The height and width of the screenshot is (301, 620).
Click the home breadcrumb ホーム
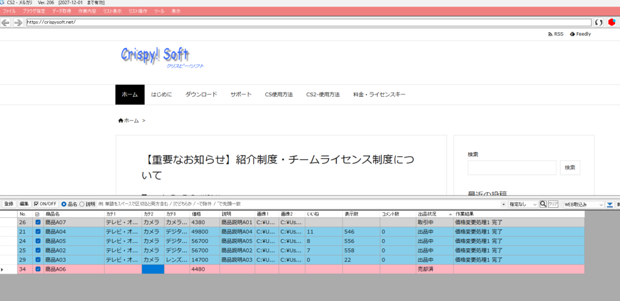128,121
